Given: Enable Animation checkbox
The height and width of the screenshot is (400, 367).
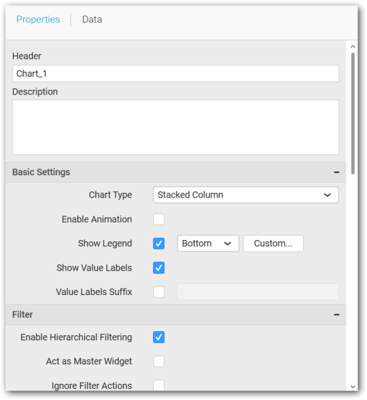Looking at the screenshot, I should (158, 219).
